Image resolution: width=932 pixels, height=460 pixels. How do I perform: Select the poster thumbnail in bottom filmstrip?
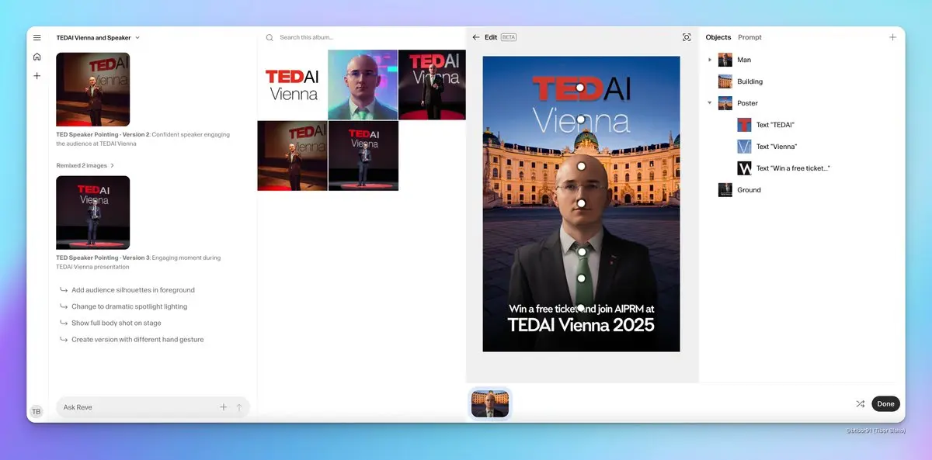point(490,403)
